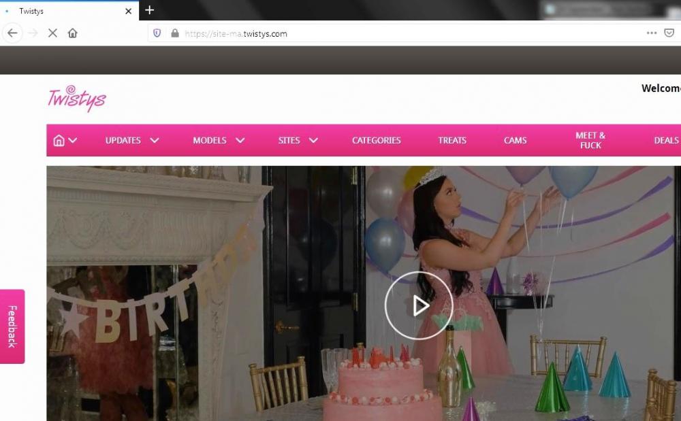Click the Save to Pocket icon

click(669, 33)
